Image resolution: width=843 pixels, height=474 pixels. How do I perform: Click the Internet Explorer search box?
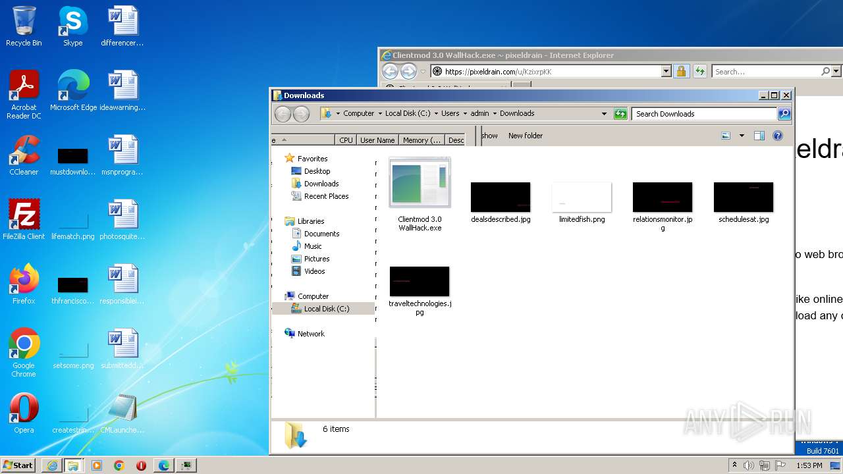click(x=766, y=71)
